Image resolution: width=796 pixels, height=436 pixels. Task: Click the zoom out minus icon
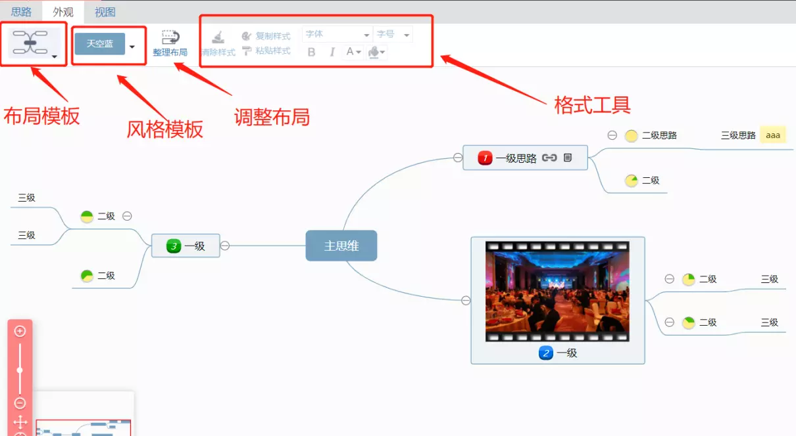20,403
